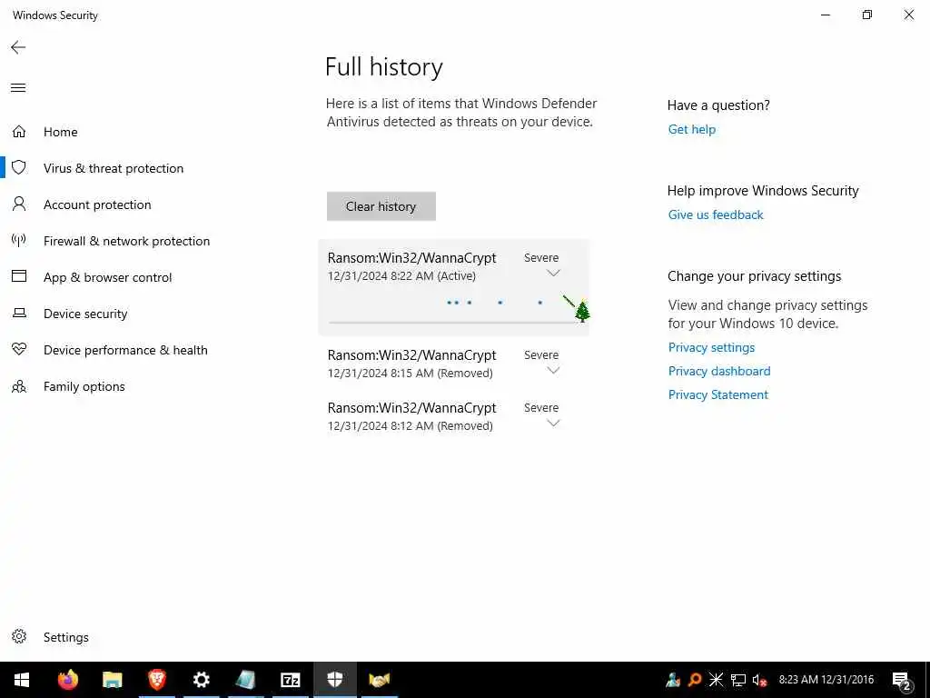Select Device security in sidebar
Image resolution: width=930 pixels, height=698 pixels.
pos(85,314)
